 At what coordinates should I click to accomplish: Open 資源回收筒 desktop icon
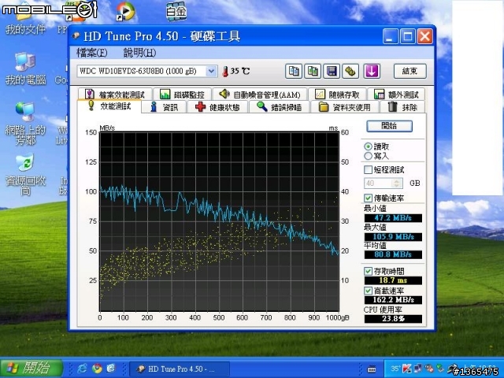tap(25, 175)
